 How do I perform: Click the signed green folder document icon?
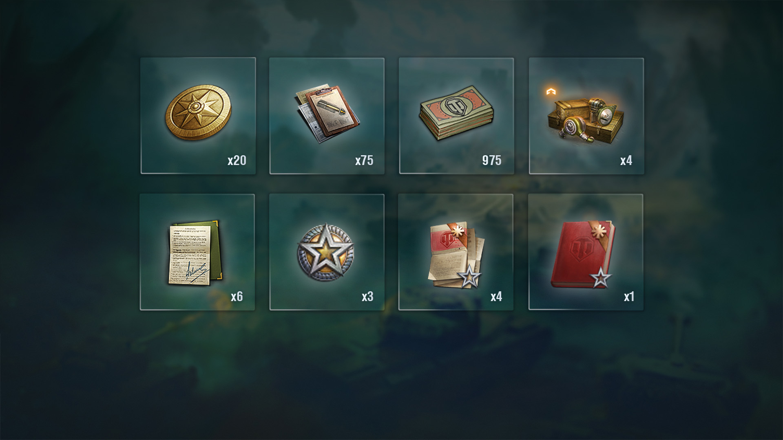[x=196, y=253]
